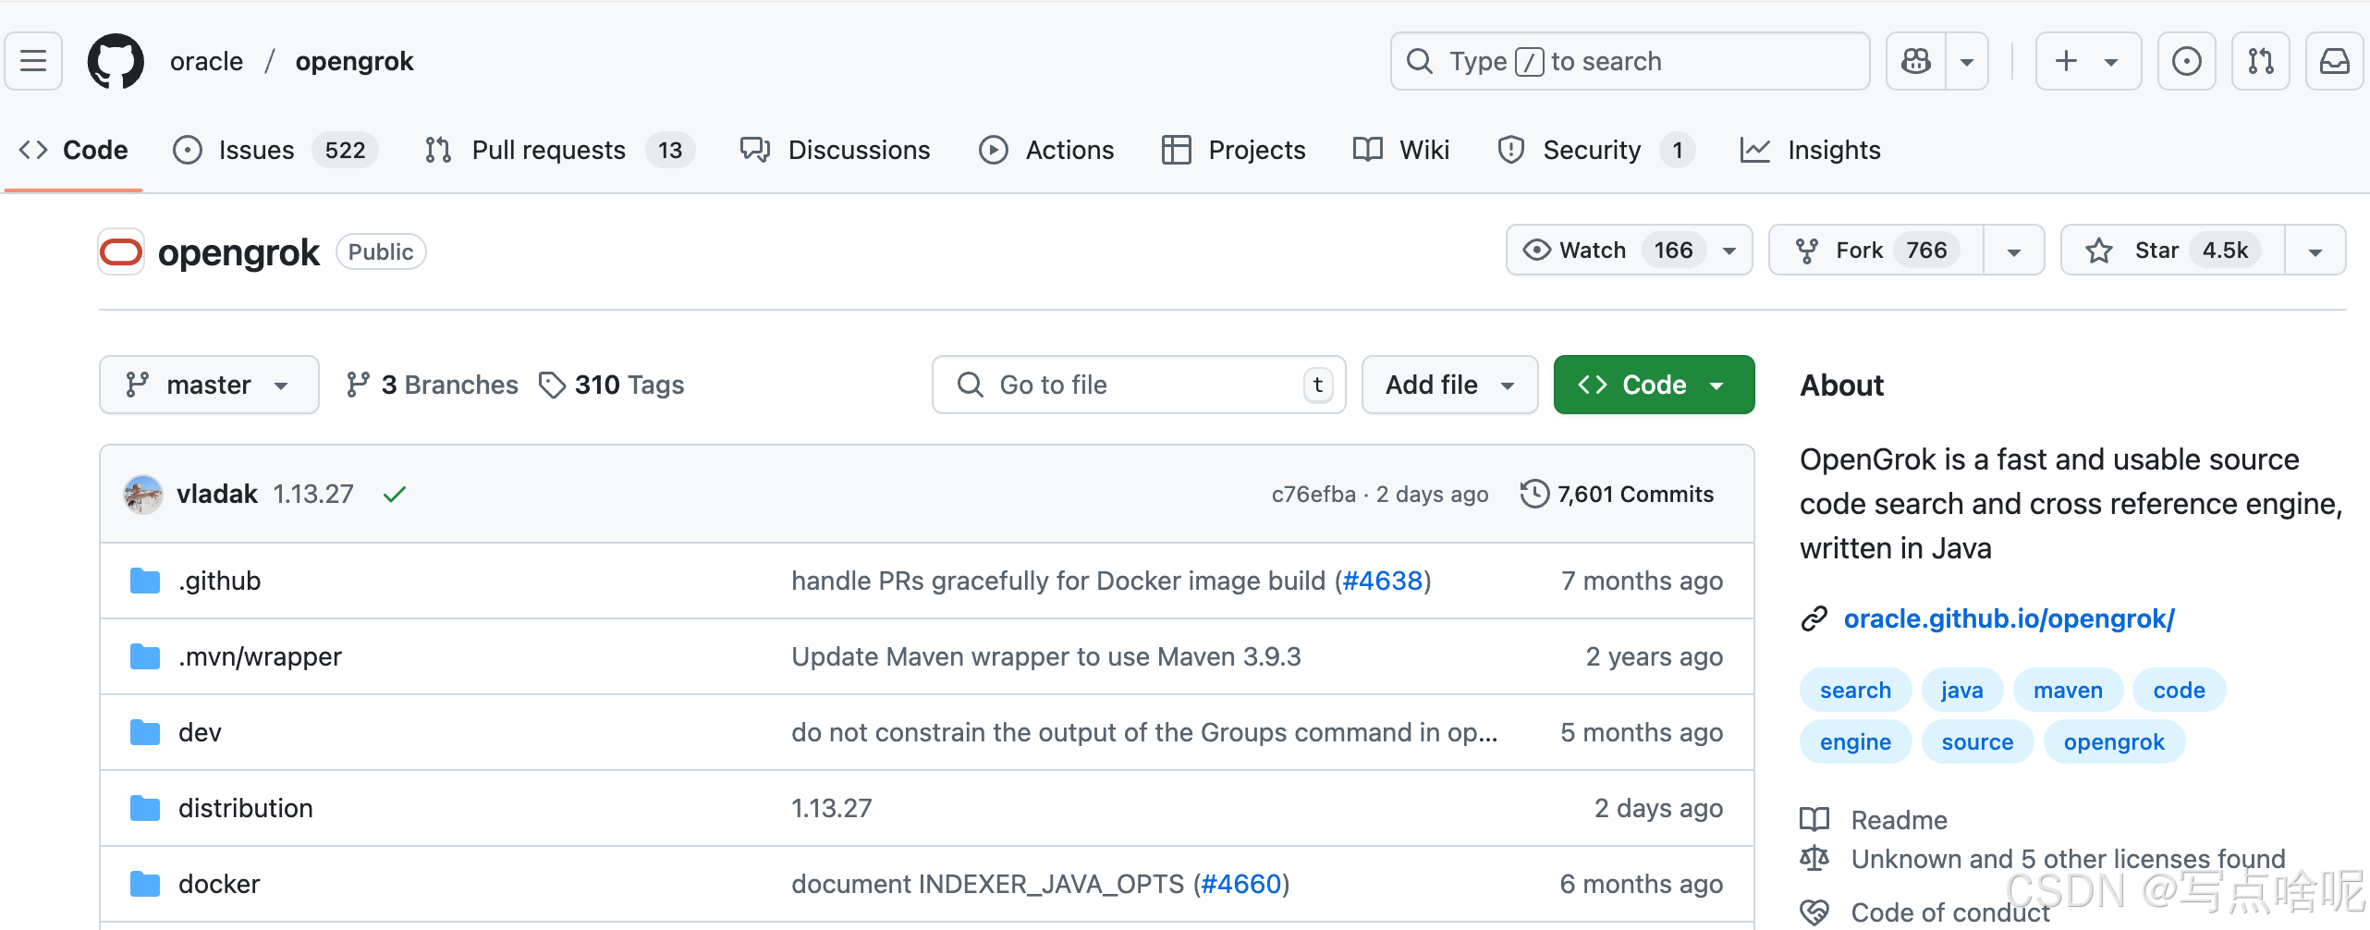Open the pull requests icon in header

pos(2260,61)
